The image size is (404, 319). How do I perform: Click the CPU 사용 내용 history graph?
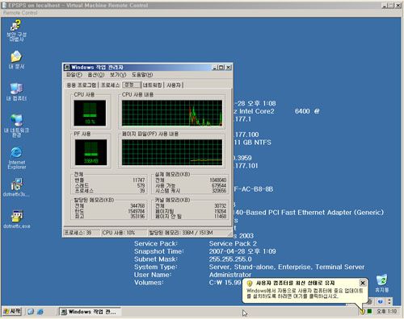172,113
